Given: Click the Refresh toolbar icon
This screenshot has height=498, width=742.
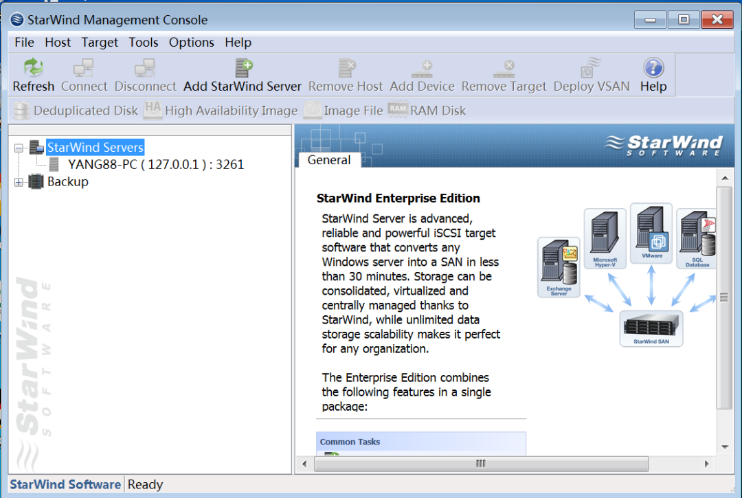Looking at the screenshot, I should pos(34,67).
